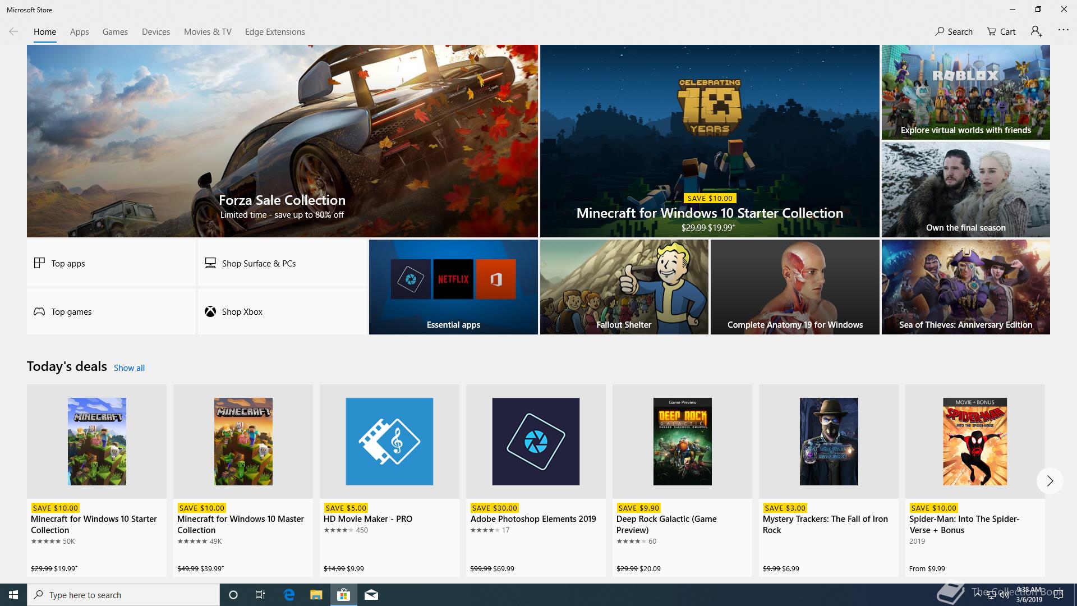Click the Mystery Trackers cover art

(829, 442)
